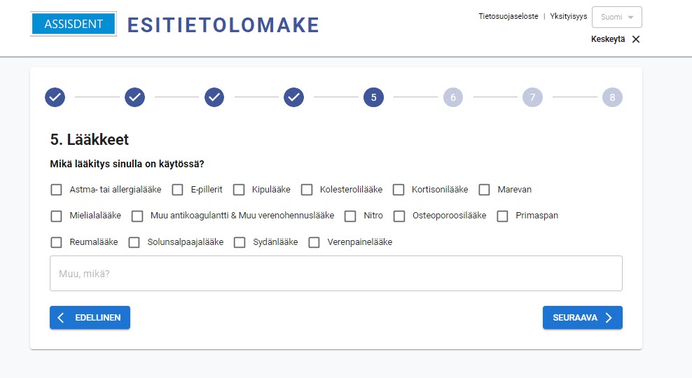Tick the Solunsalpaajalääke checkbox
Image resolution: width=692 pixels, height=378 pixels.
point(134,242)
